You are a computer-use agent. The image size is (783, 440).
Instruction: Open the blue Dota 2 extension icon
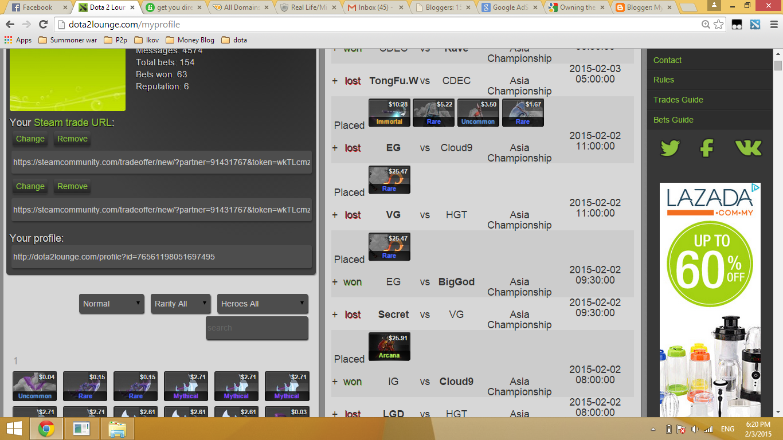755,25
